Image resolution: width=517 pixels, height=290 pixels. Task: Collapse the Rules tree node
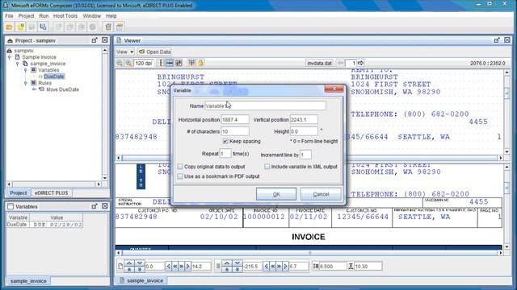point(25,83)
